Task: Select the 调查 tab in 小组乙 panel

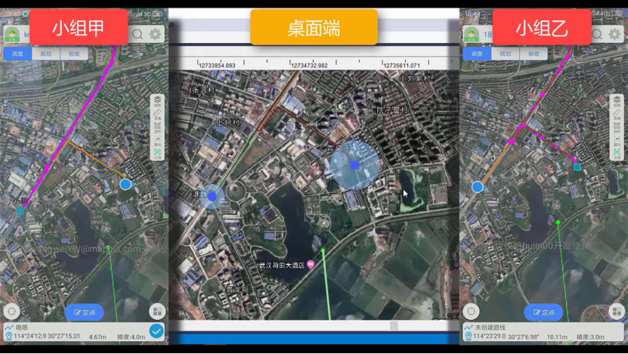Action: [x=477, y=54]
